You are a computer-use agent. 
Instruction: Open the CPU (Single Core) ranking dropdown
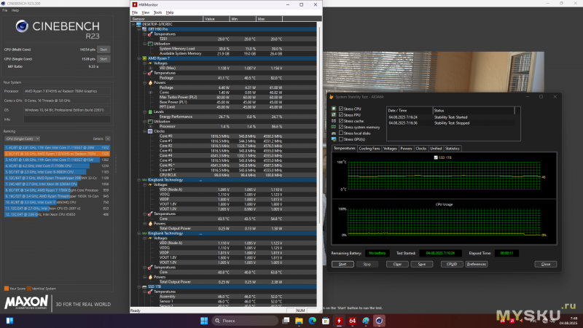click(x=23, y=138)
